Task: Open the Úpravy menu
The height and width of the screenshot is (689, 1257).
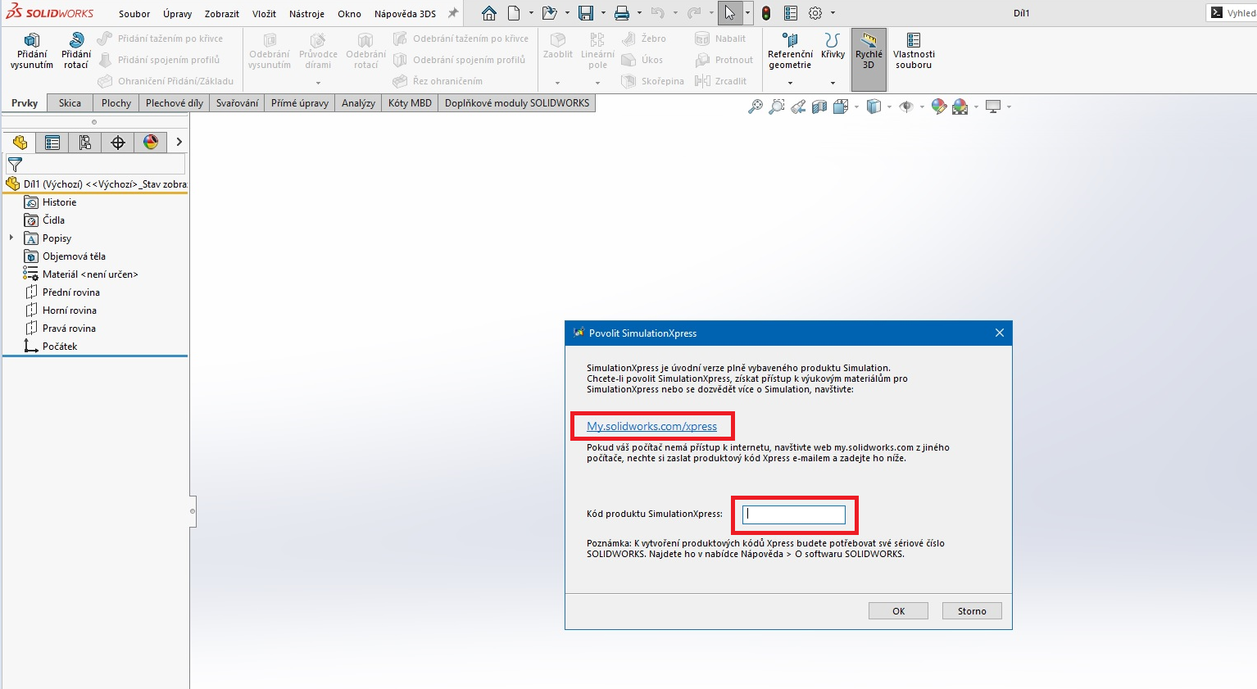Action: coord(177,14)
